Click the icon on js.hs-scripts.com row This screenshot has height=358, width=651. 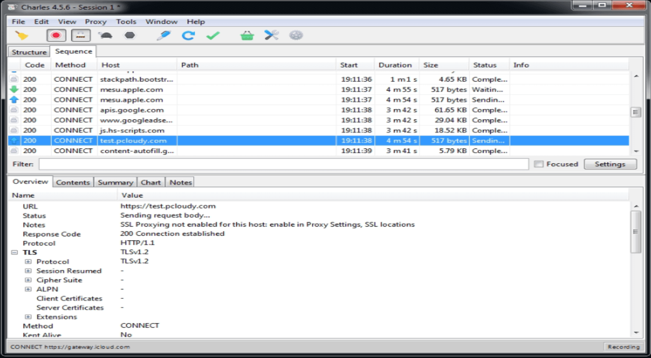click(x=14, y=130)
